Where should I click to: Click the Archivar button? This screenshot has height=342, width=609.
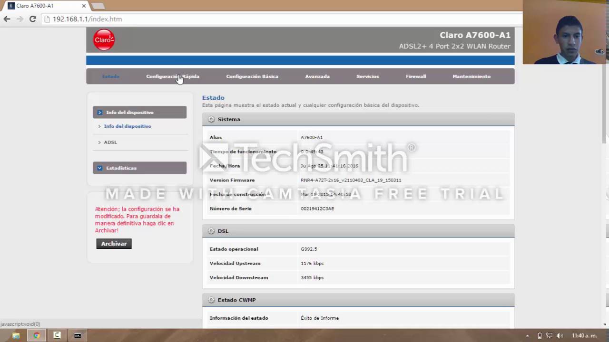114,244
